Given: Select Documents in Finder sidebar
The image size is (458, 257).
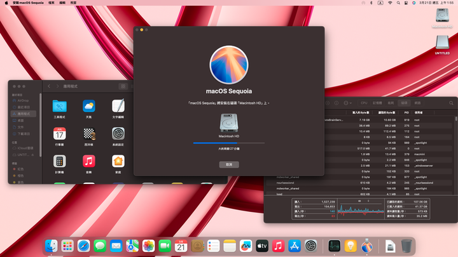Looking at the screenshot, I should (24, 127).
